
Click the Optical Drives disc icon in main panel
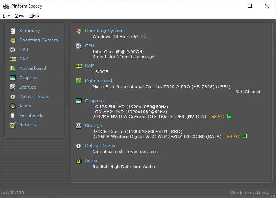(79, 146)
